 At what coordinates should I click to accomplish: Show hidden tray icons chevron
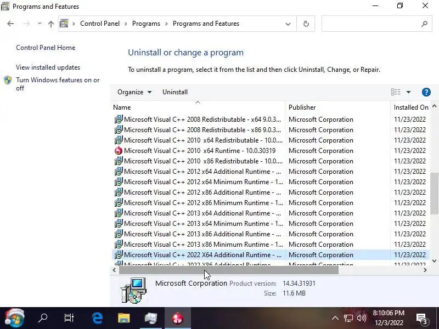(x=335, y=318)
